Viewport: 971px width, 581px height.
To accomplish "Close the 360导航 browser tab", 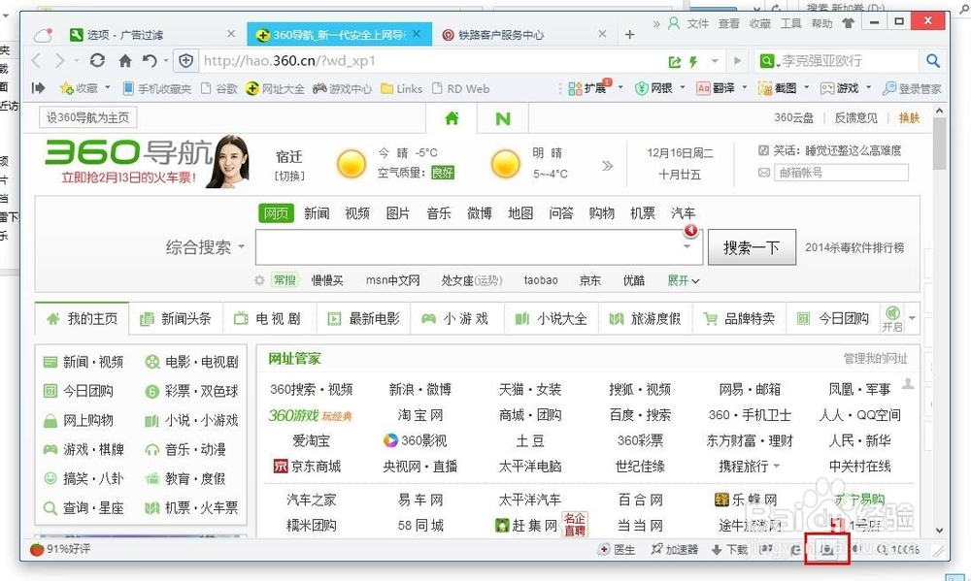I will (x=417, y=34).
